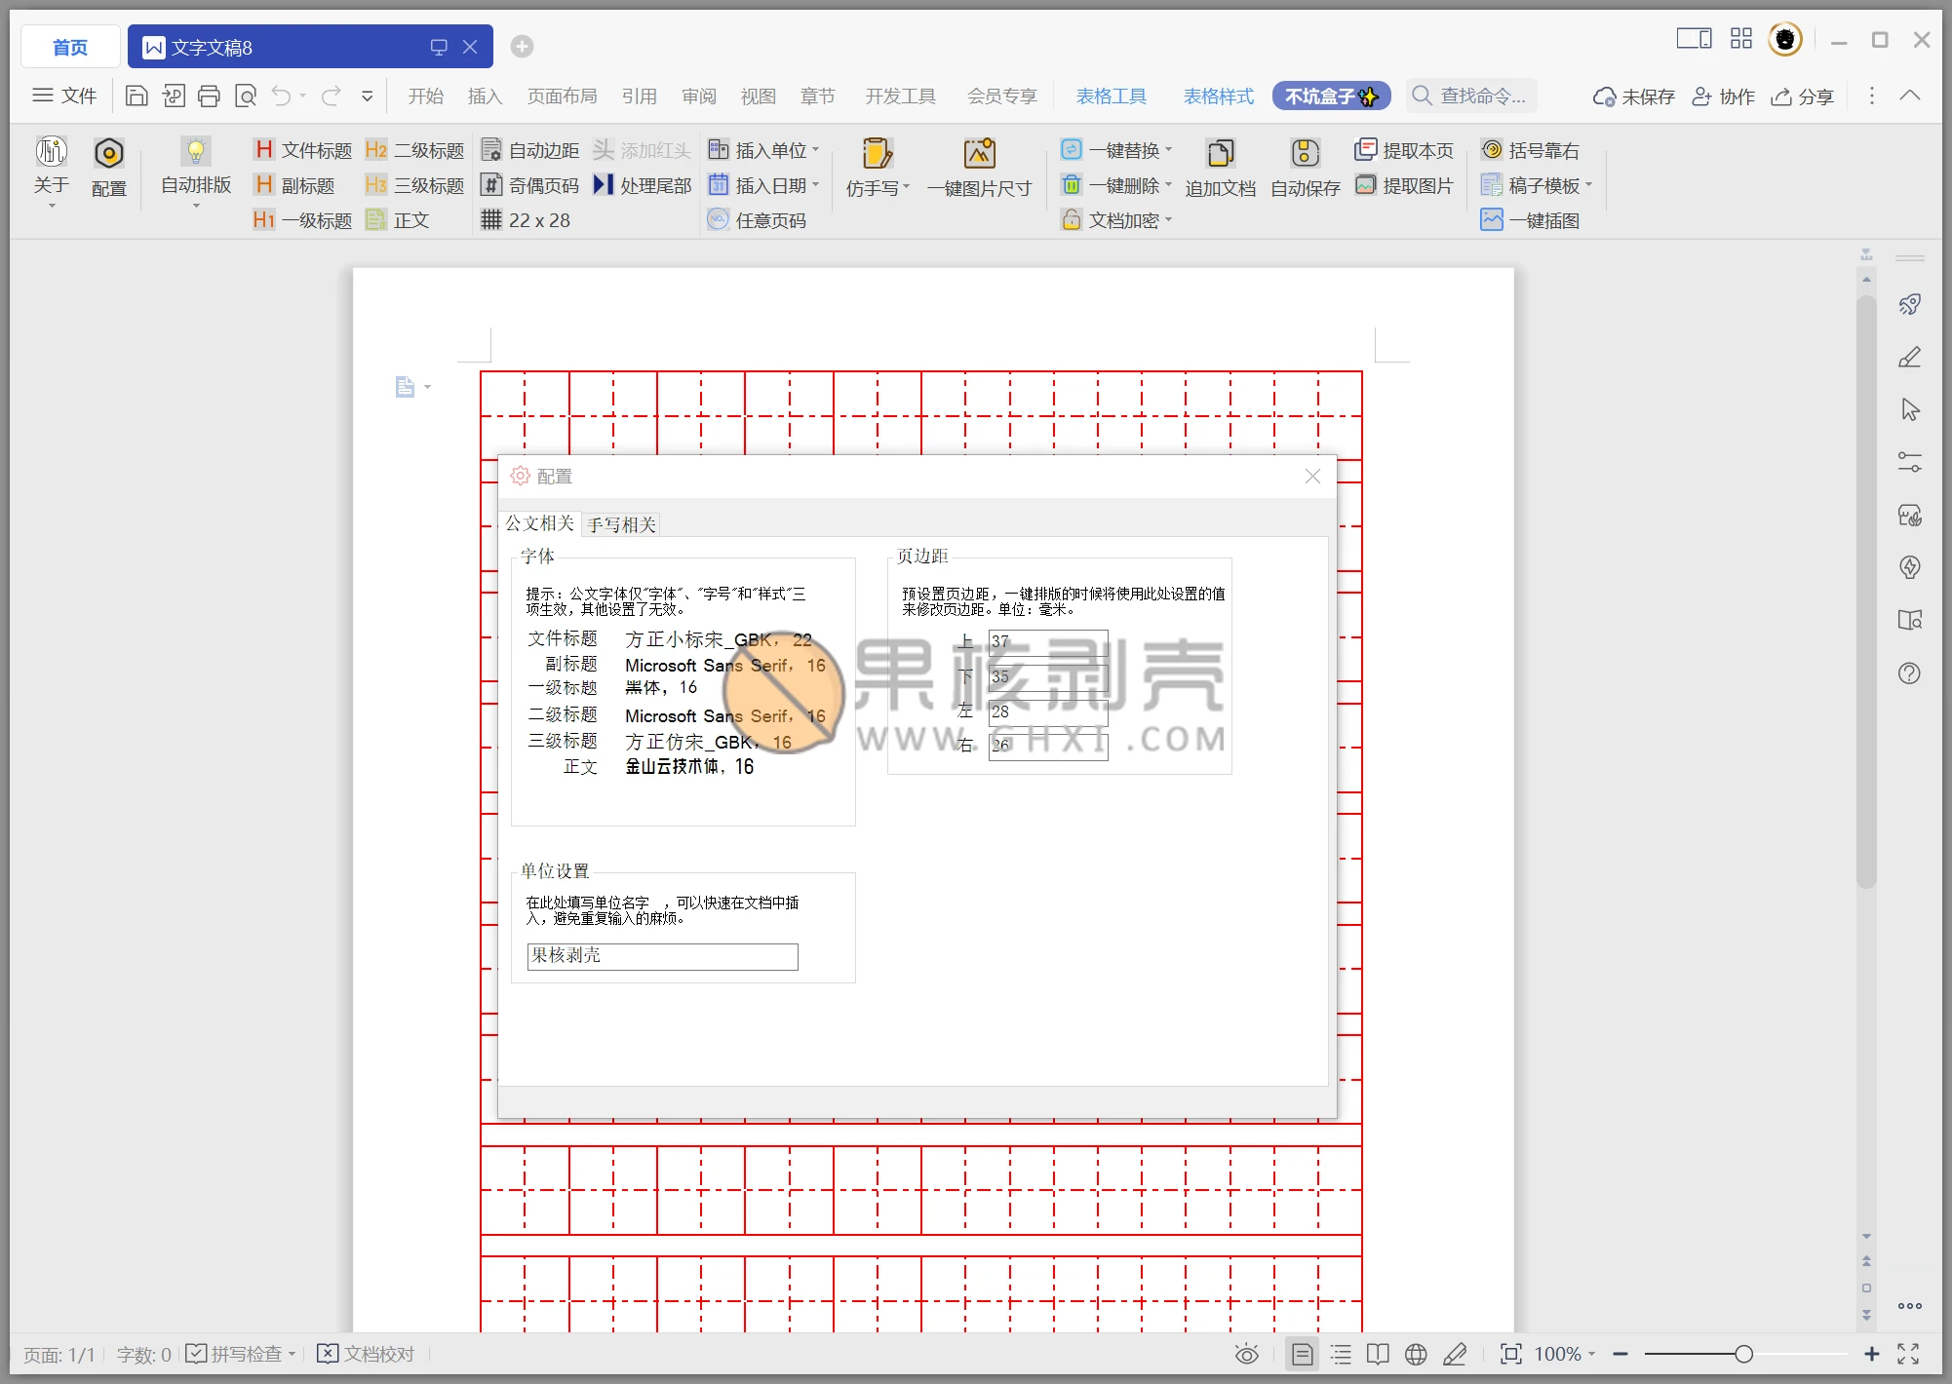Open the rocket icon in right sidebar
This screenshot has height=1384, width=1952.
coord(1909,305)
